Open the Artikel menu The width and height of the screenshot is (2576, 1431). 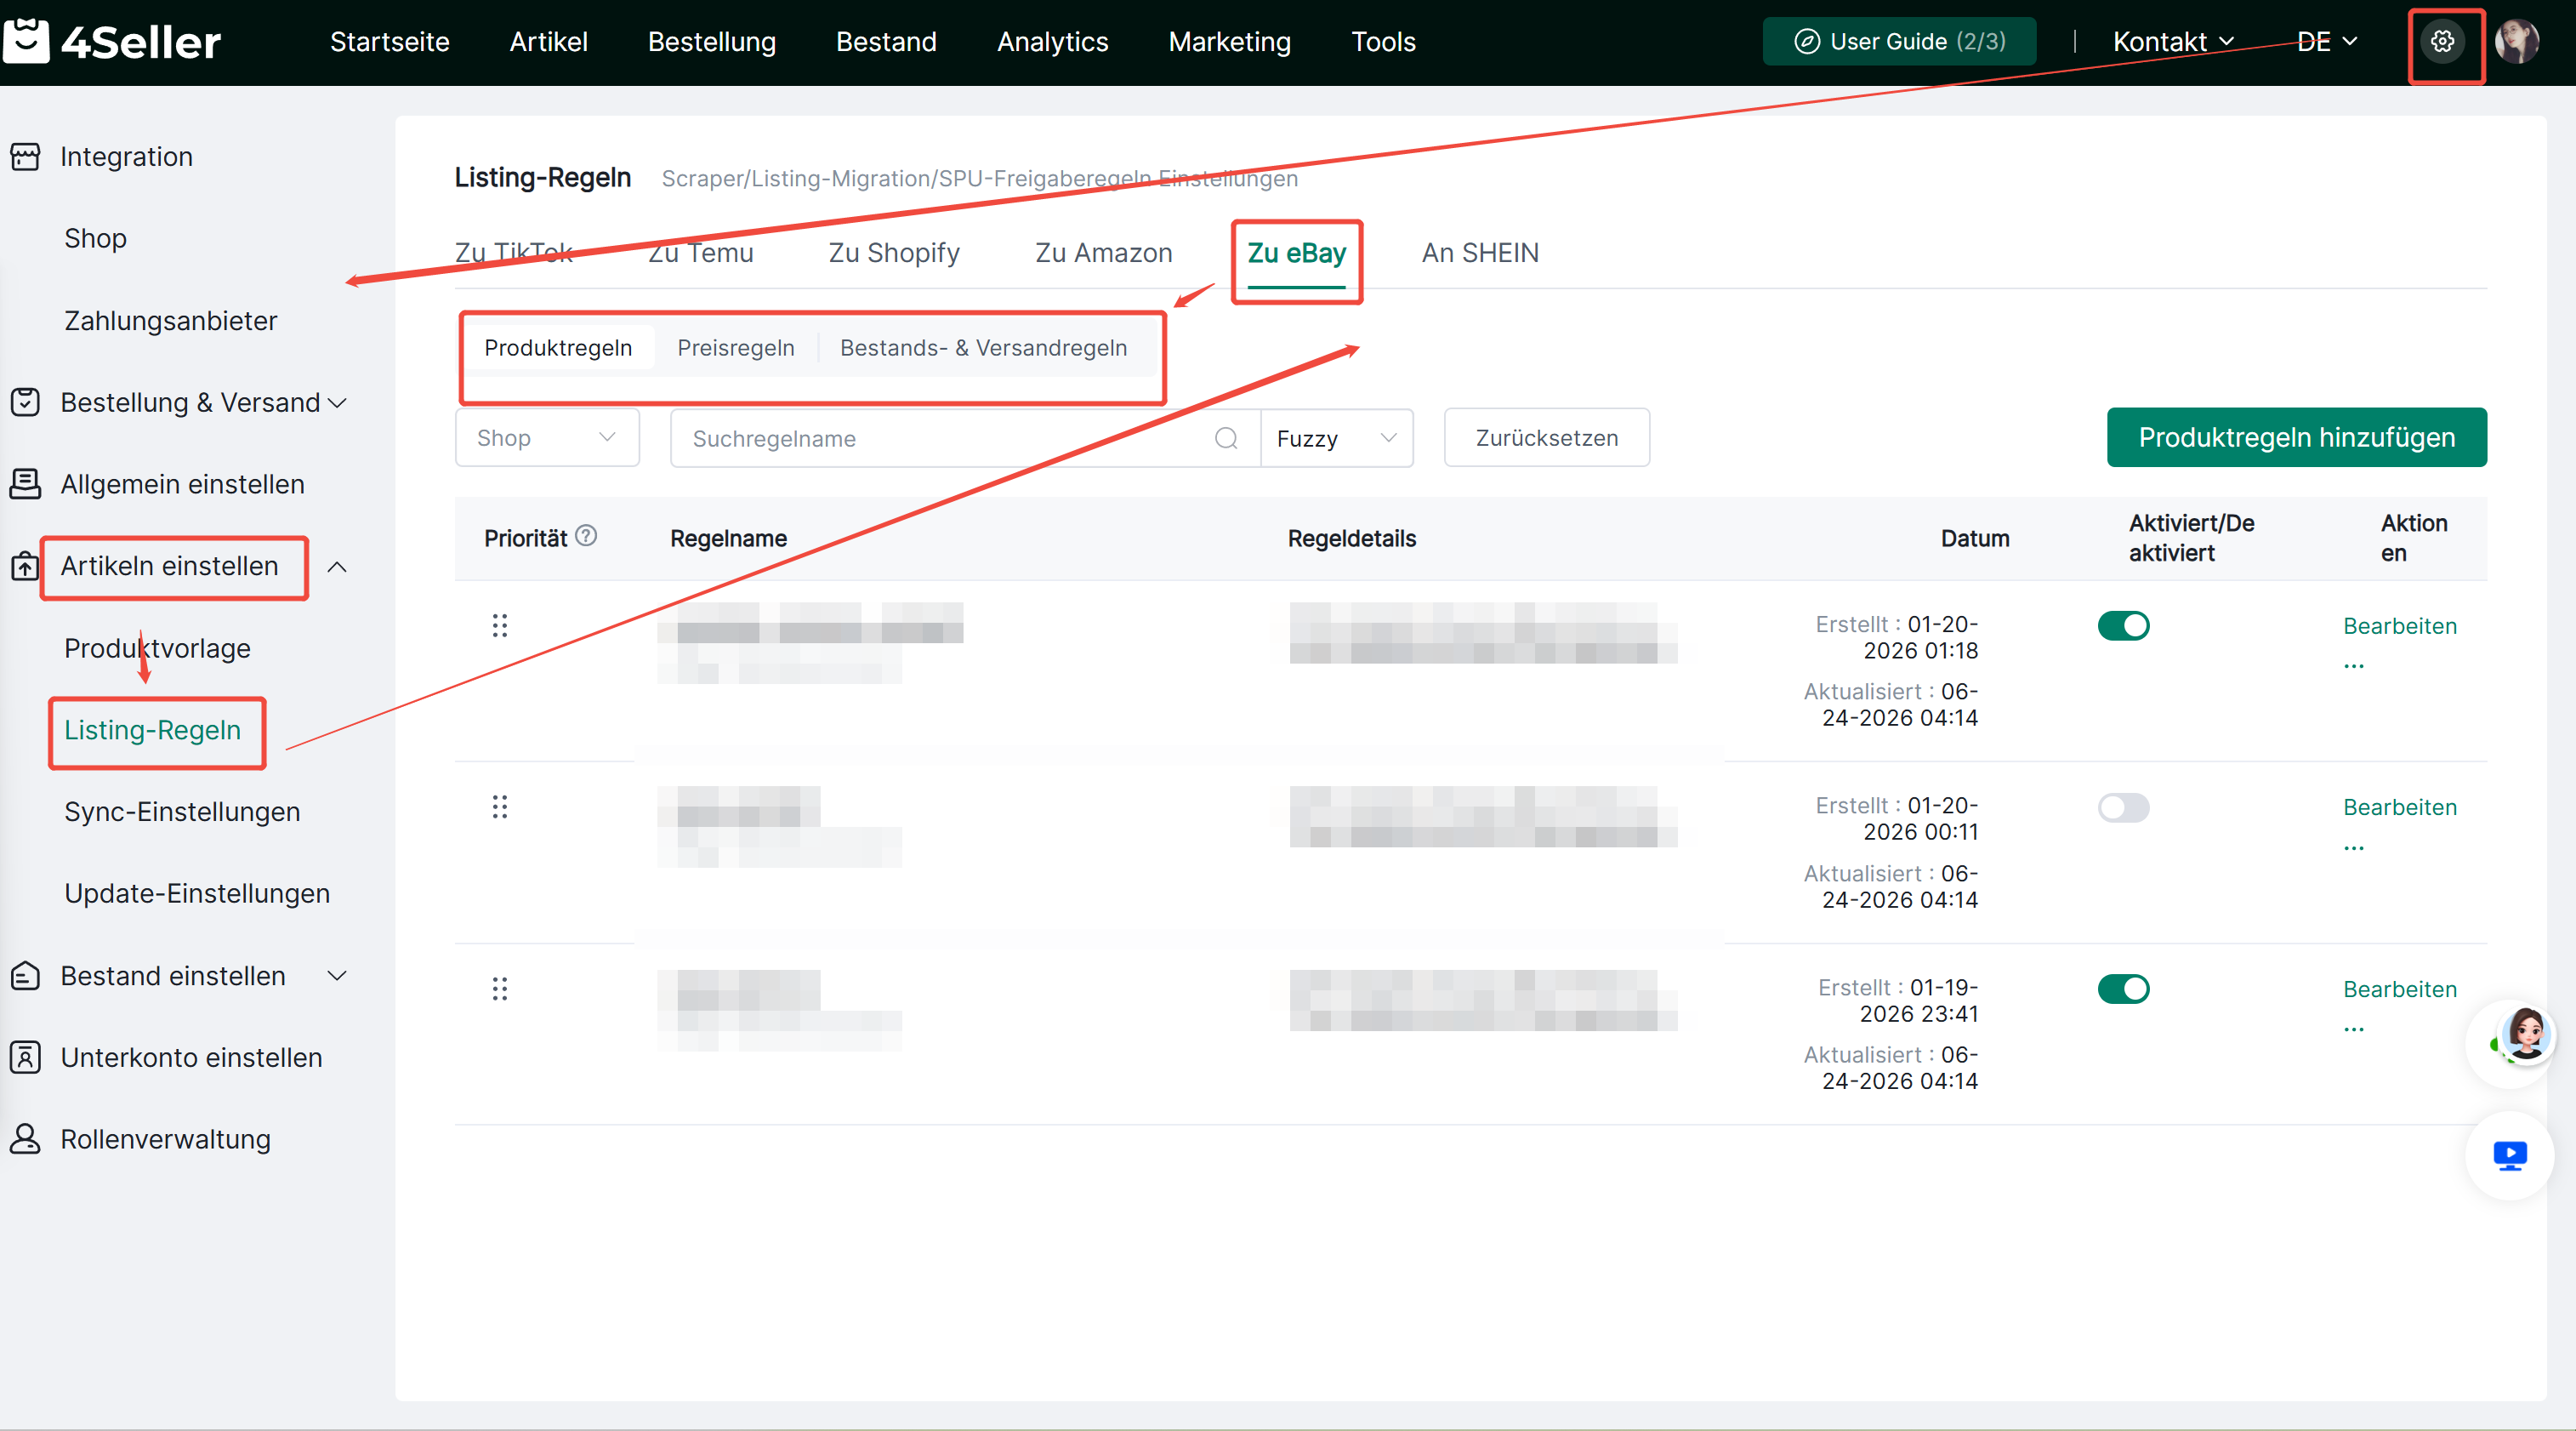tap(548, 41)
